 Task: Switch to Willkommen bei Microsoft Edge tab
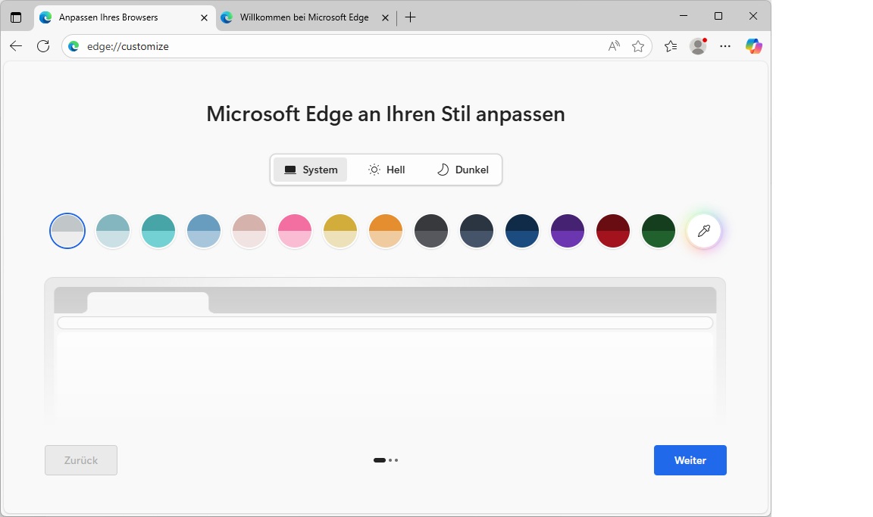303,17
